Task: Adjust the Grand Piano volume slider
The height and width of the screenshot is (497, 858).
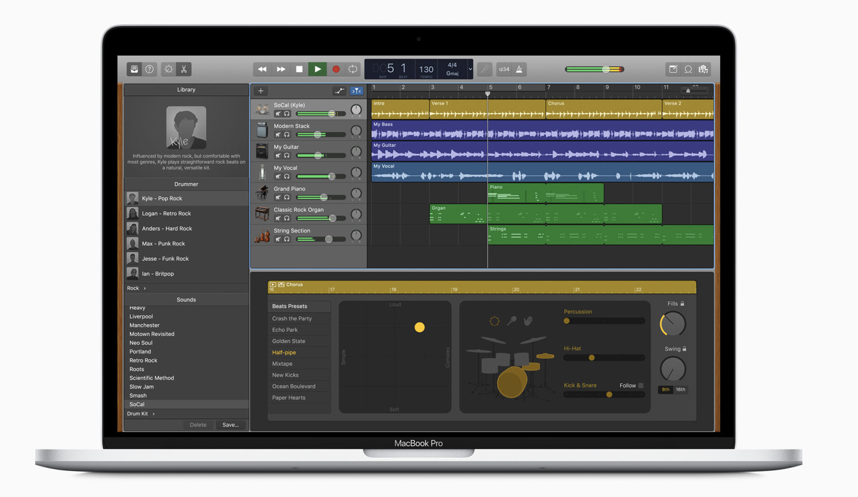Action: 321,198
